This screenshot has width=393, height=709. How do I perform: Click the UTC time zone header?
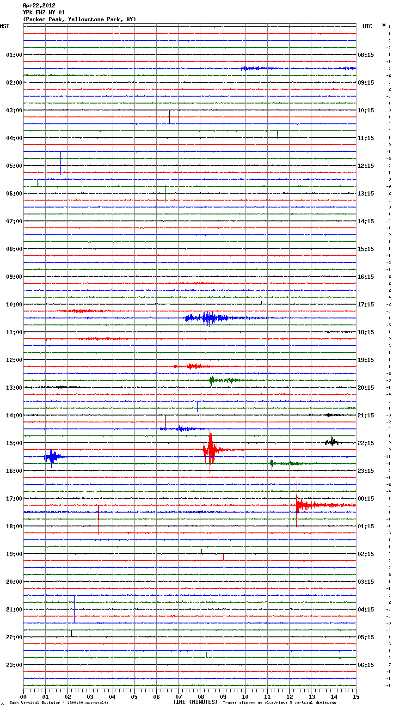click(367, 26)
